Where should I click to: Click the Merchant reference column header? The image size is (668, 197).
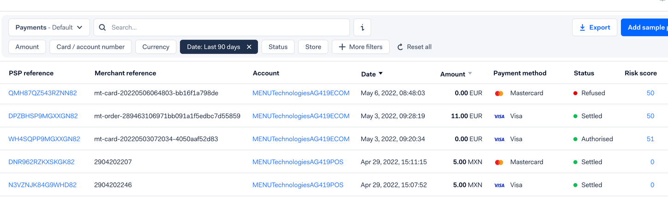[126, 73]
